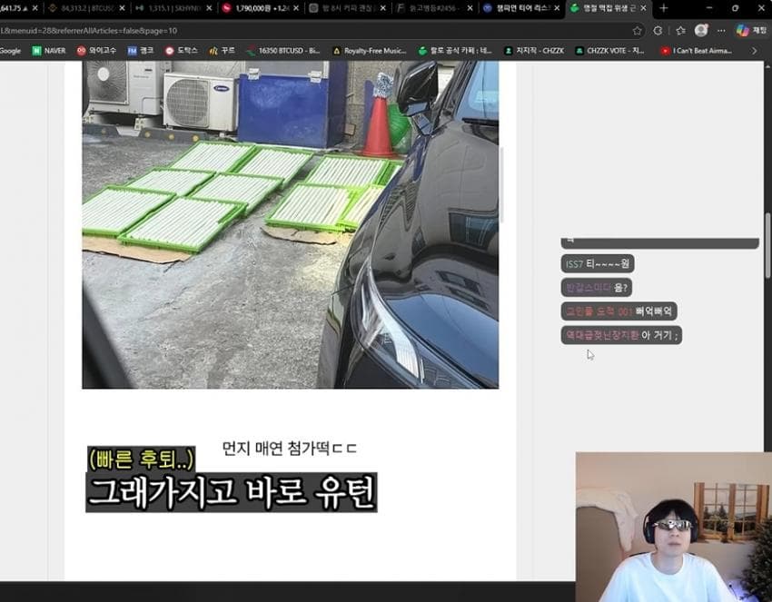This screenshot has height=602, width=772.
Task: Open the 치지직 - CHZZK bookmark
Action: pos(534,51)
